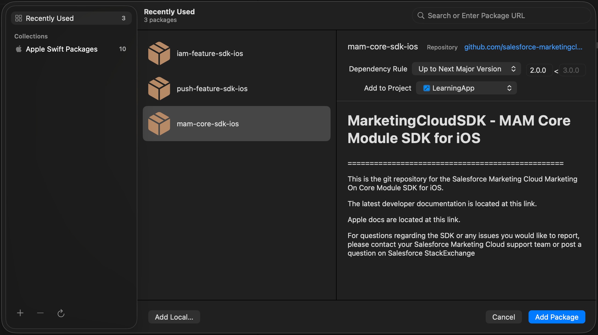
Task: Select the Recently Used sidebar entry
Action: pyautogui.click(x=50, y=18)
